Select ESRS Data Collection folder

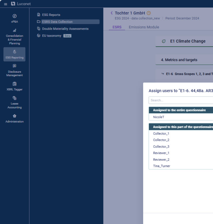pyautogui.click(x=57, y=22)
